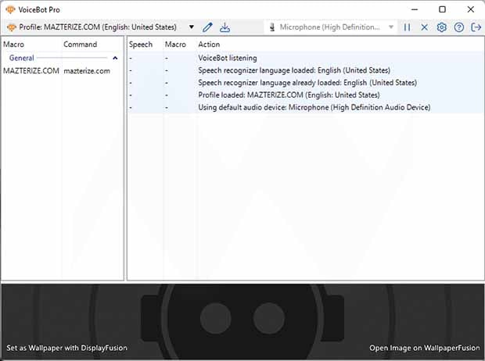Click the blue X stop icon
Screen dimensions: 485x361
[424, 27]
